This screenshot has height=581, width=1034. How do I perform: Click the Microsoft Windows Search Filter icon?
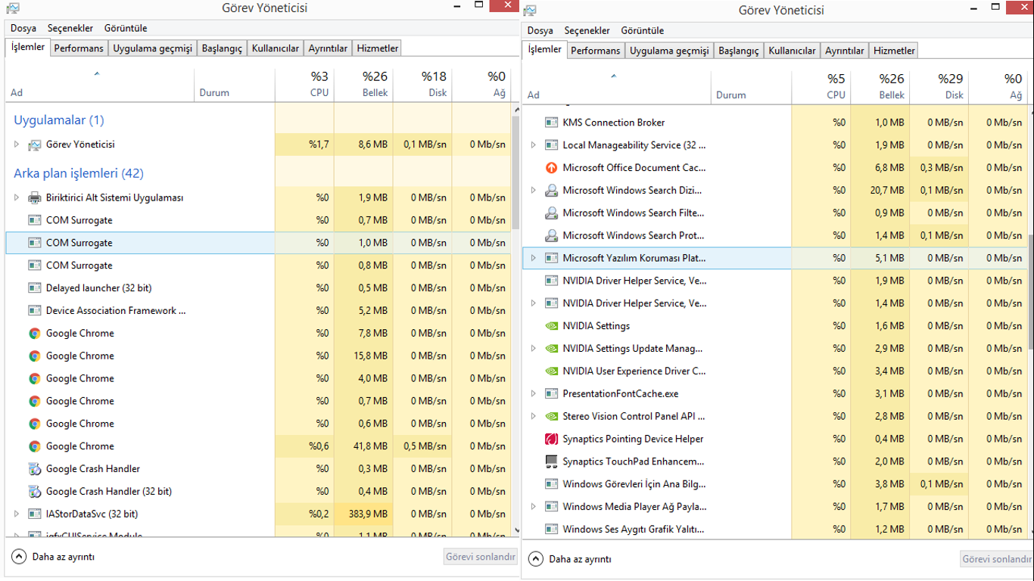coord(551,213)
